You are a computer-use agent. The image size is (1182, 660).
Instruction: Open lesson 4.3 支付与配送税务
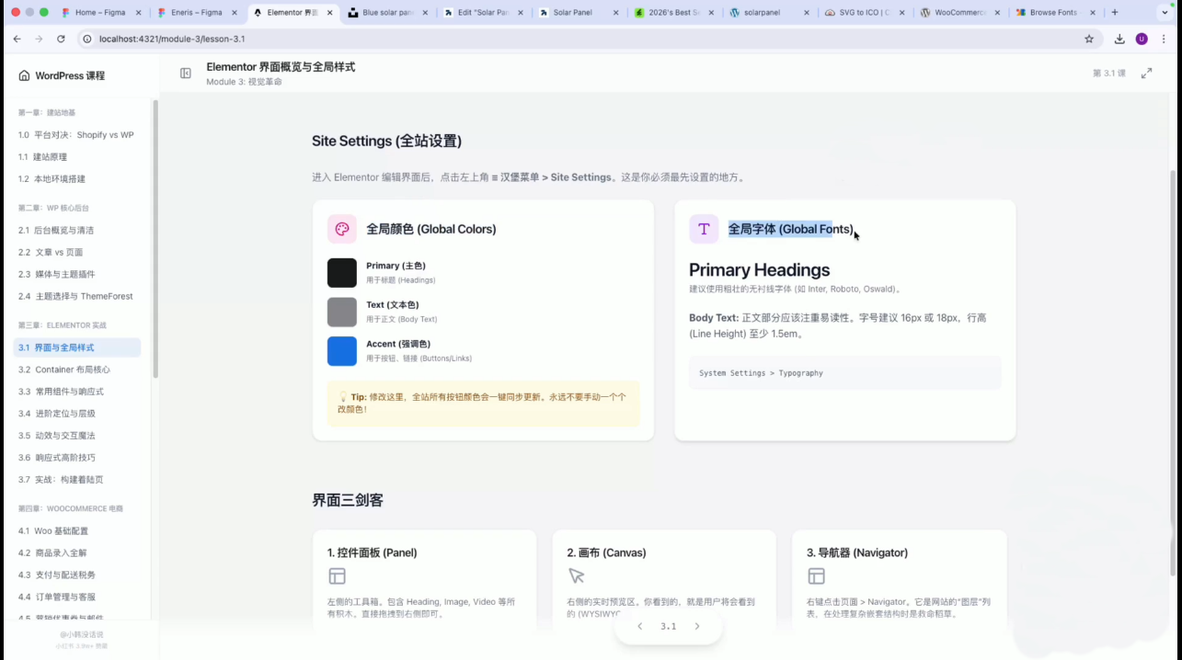point(77,575)
